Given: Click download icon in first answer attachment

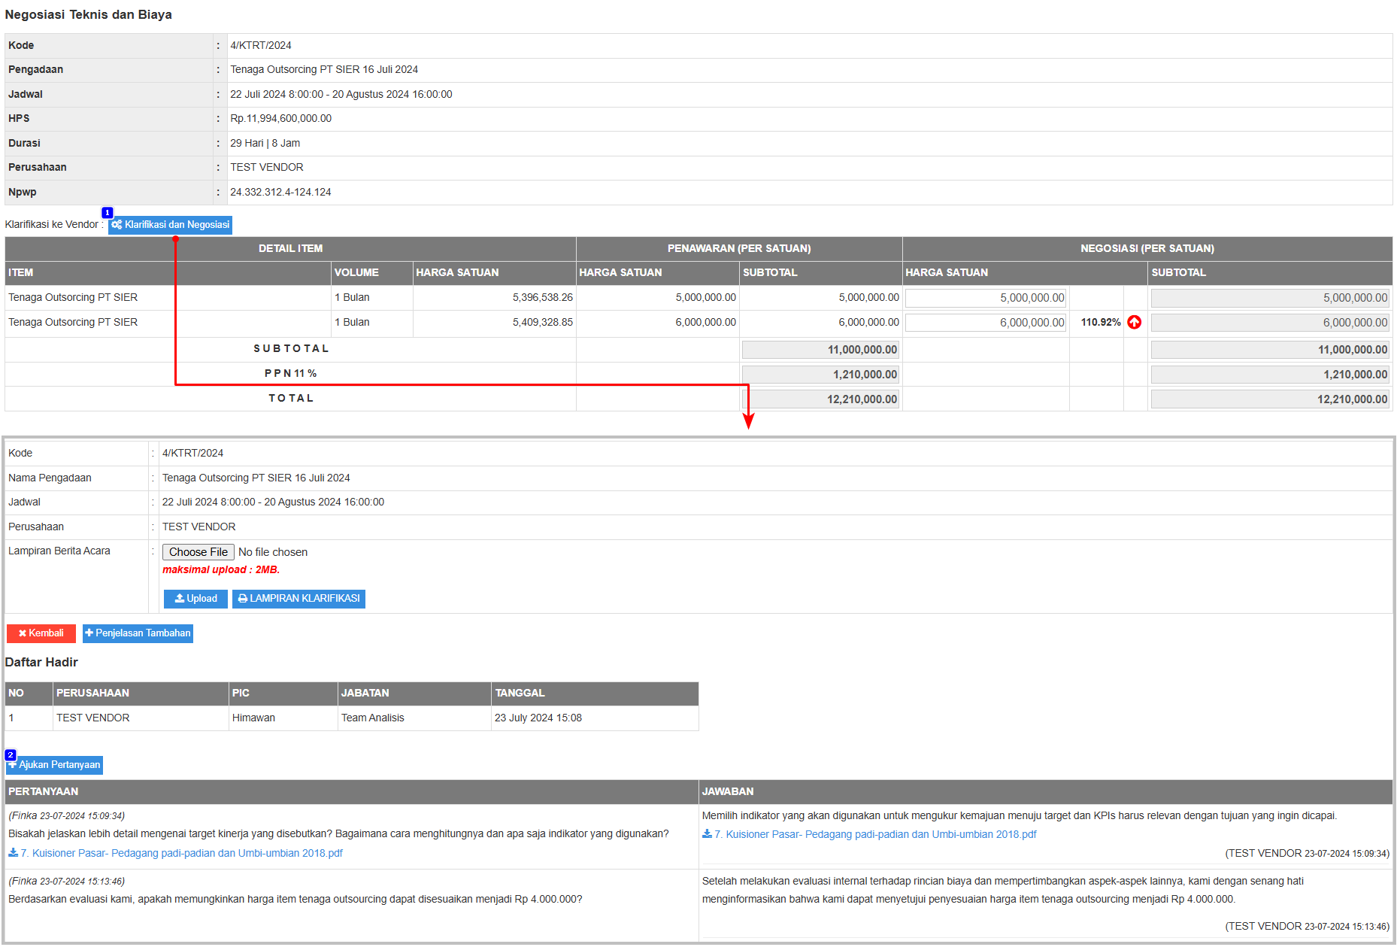Looking at the screenshot, I should pos(707,833).
